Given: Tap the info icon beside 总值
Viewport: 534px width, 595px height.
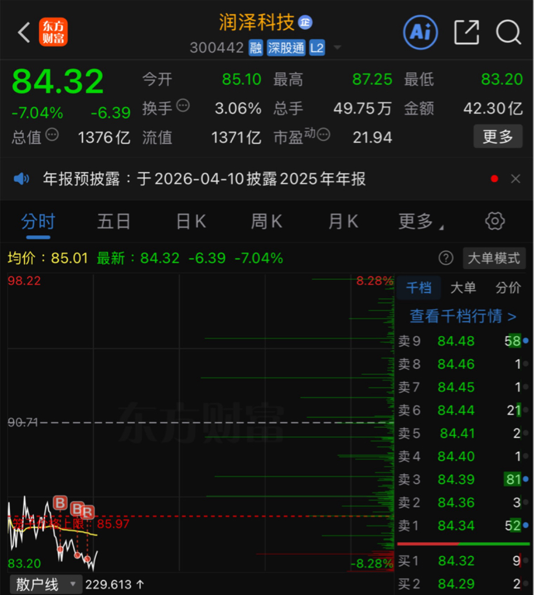Looking at the screenshot, I should (x=52, y=134).
